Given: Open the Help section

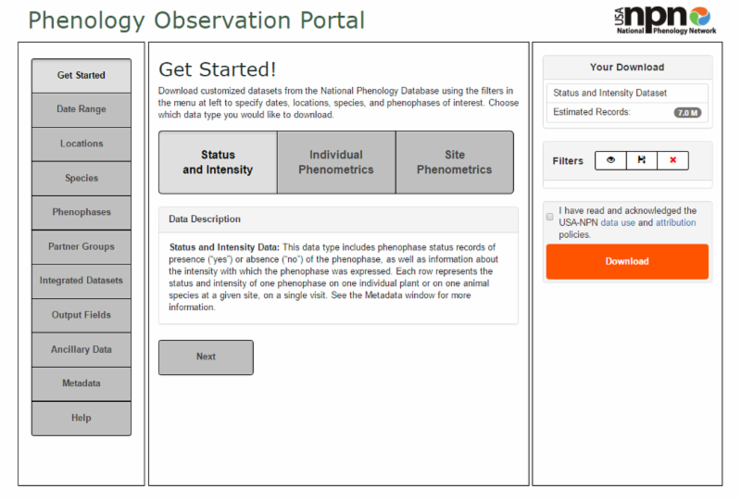Looking at the screenshot, I should click(82, 419).
